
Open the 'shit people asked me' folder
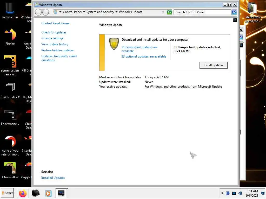pyautogui.click(x=253, y=12)
